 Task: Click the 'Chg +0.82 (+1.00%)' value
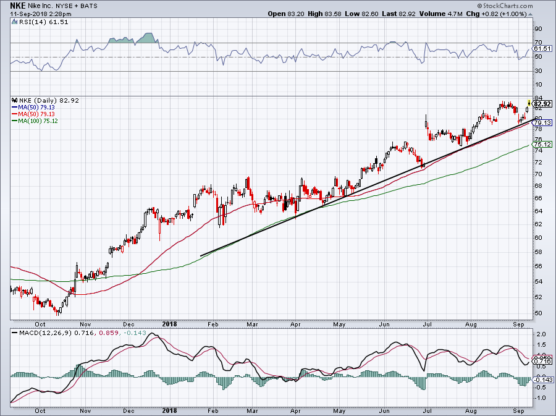(x=496, y=14)
